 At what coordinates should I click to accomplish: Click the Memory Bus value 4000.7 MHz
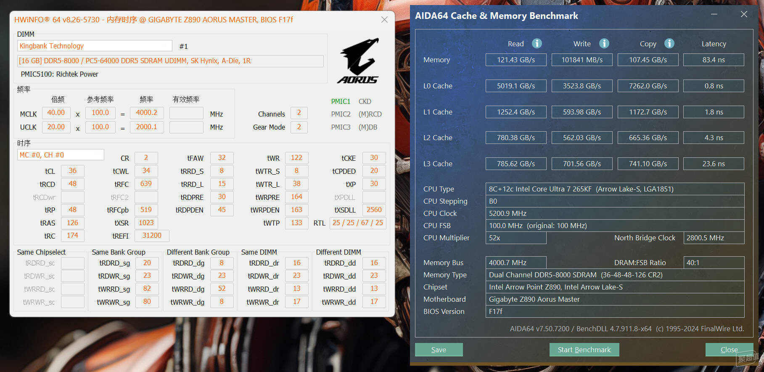[x=516, y=263]
